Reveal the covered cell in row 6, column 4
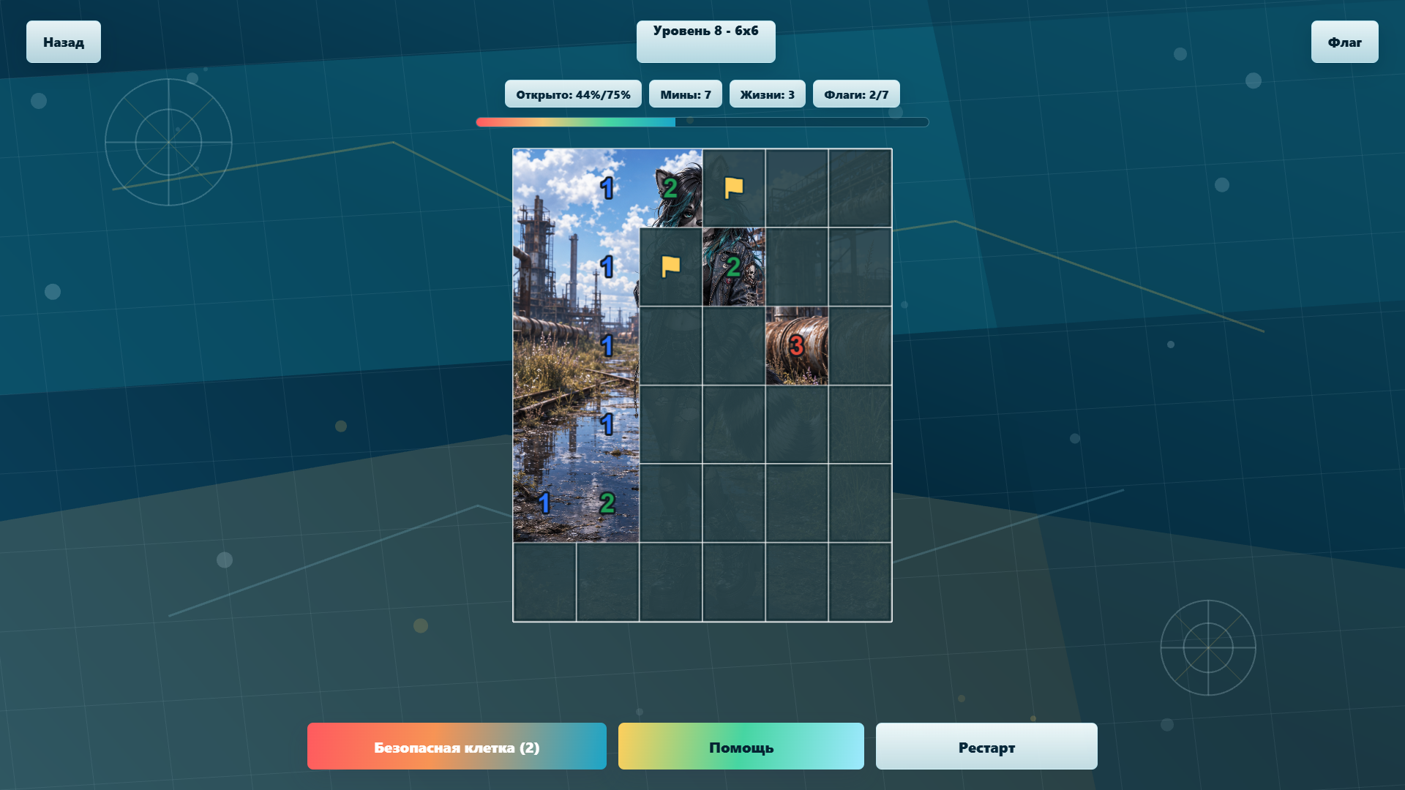The height and width of the screenshot is (790, 1405). pyautogui.click(x=734, y=582)
